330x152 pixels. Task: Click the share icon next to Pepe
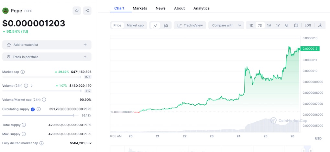pos(87,11)
